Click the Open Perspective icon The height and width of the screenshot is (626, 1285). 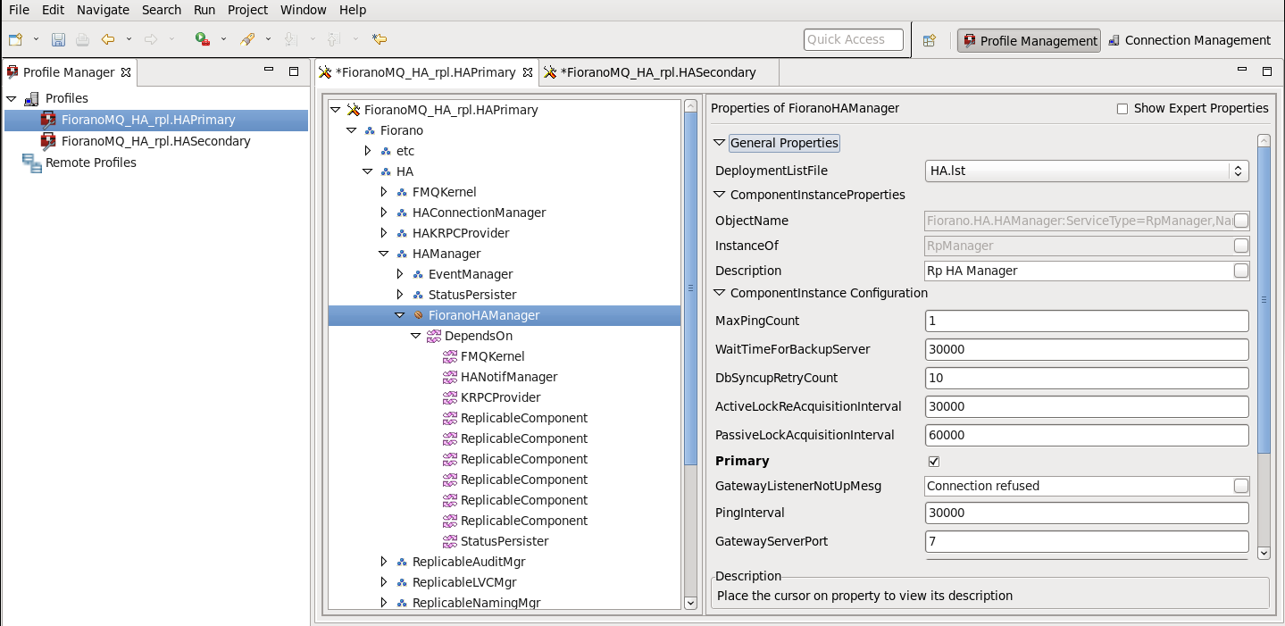click(x=930, y=40)
